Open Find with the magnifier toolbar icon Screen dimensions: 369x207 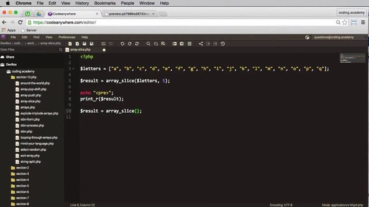148,44
